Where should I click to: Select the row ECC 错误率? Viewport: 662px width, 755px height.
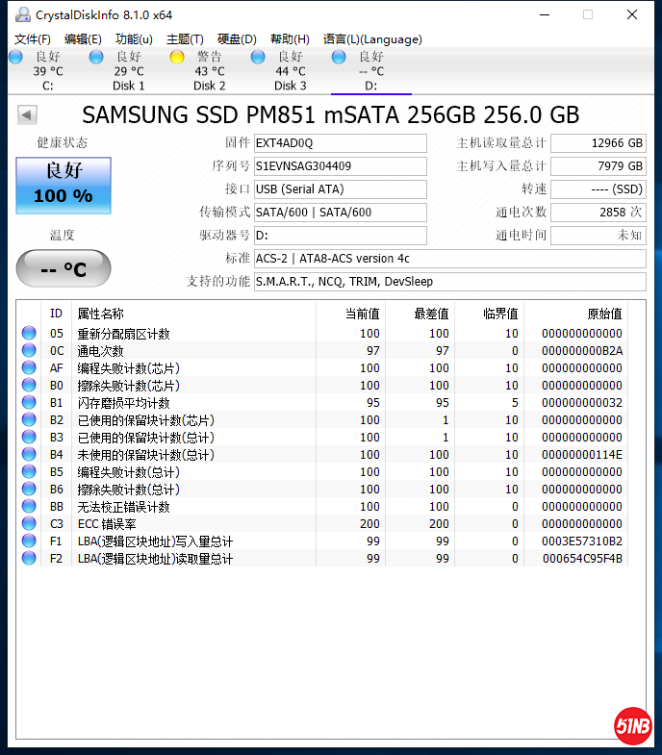(322, 524)
